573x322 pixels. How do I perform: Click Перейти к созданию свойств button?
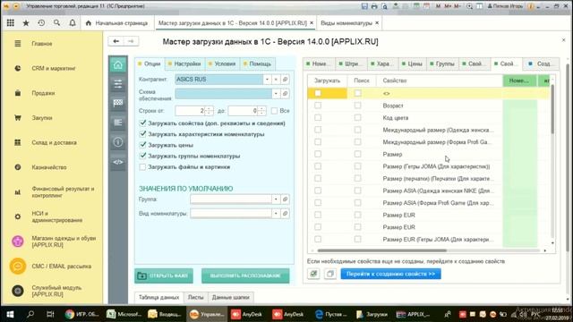point(390,274)
